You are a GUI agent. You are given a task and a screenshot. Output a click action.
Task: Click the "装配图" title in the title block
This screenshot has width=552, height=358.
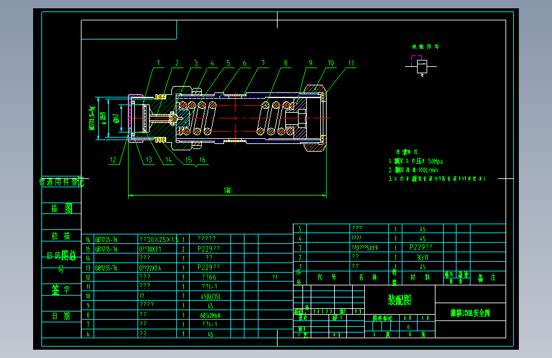(x=399, y=300)
